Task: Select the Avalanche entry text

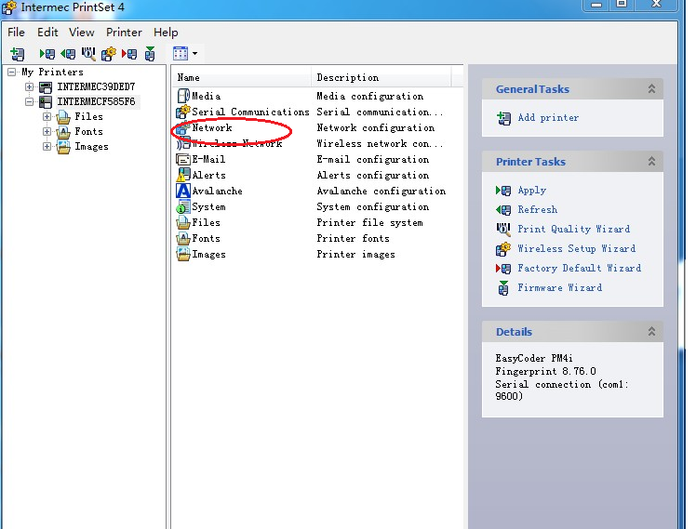Action: click(217, 192)
